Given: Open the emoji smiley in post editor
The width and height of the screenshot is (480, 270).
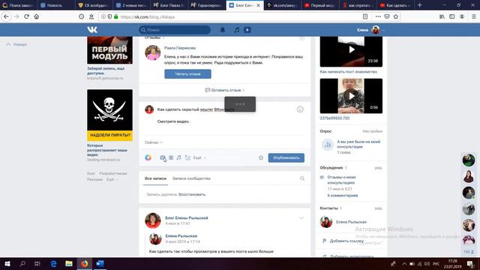Looking at the screenshot, I should tap(300, 109).
